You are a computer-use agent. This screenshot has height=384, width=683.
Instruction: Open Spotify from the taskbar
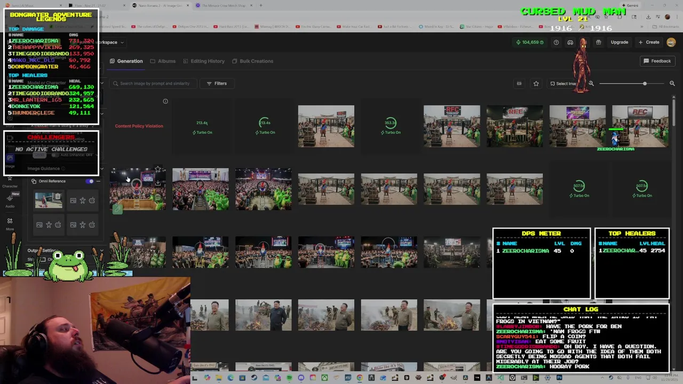pyautogui.click(x=289, y=378)
